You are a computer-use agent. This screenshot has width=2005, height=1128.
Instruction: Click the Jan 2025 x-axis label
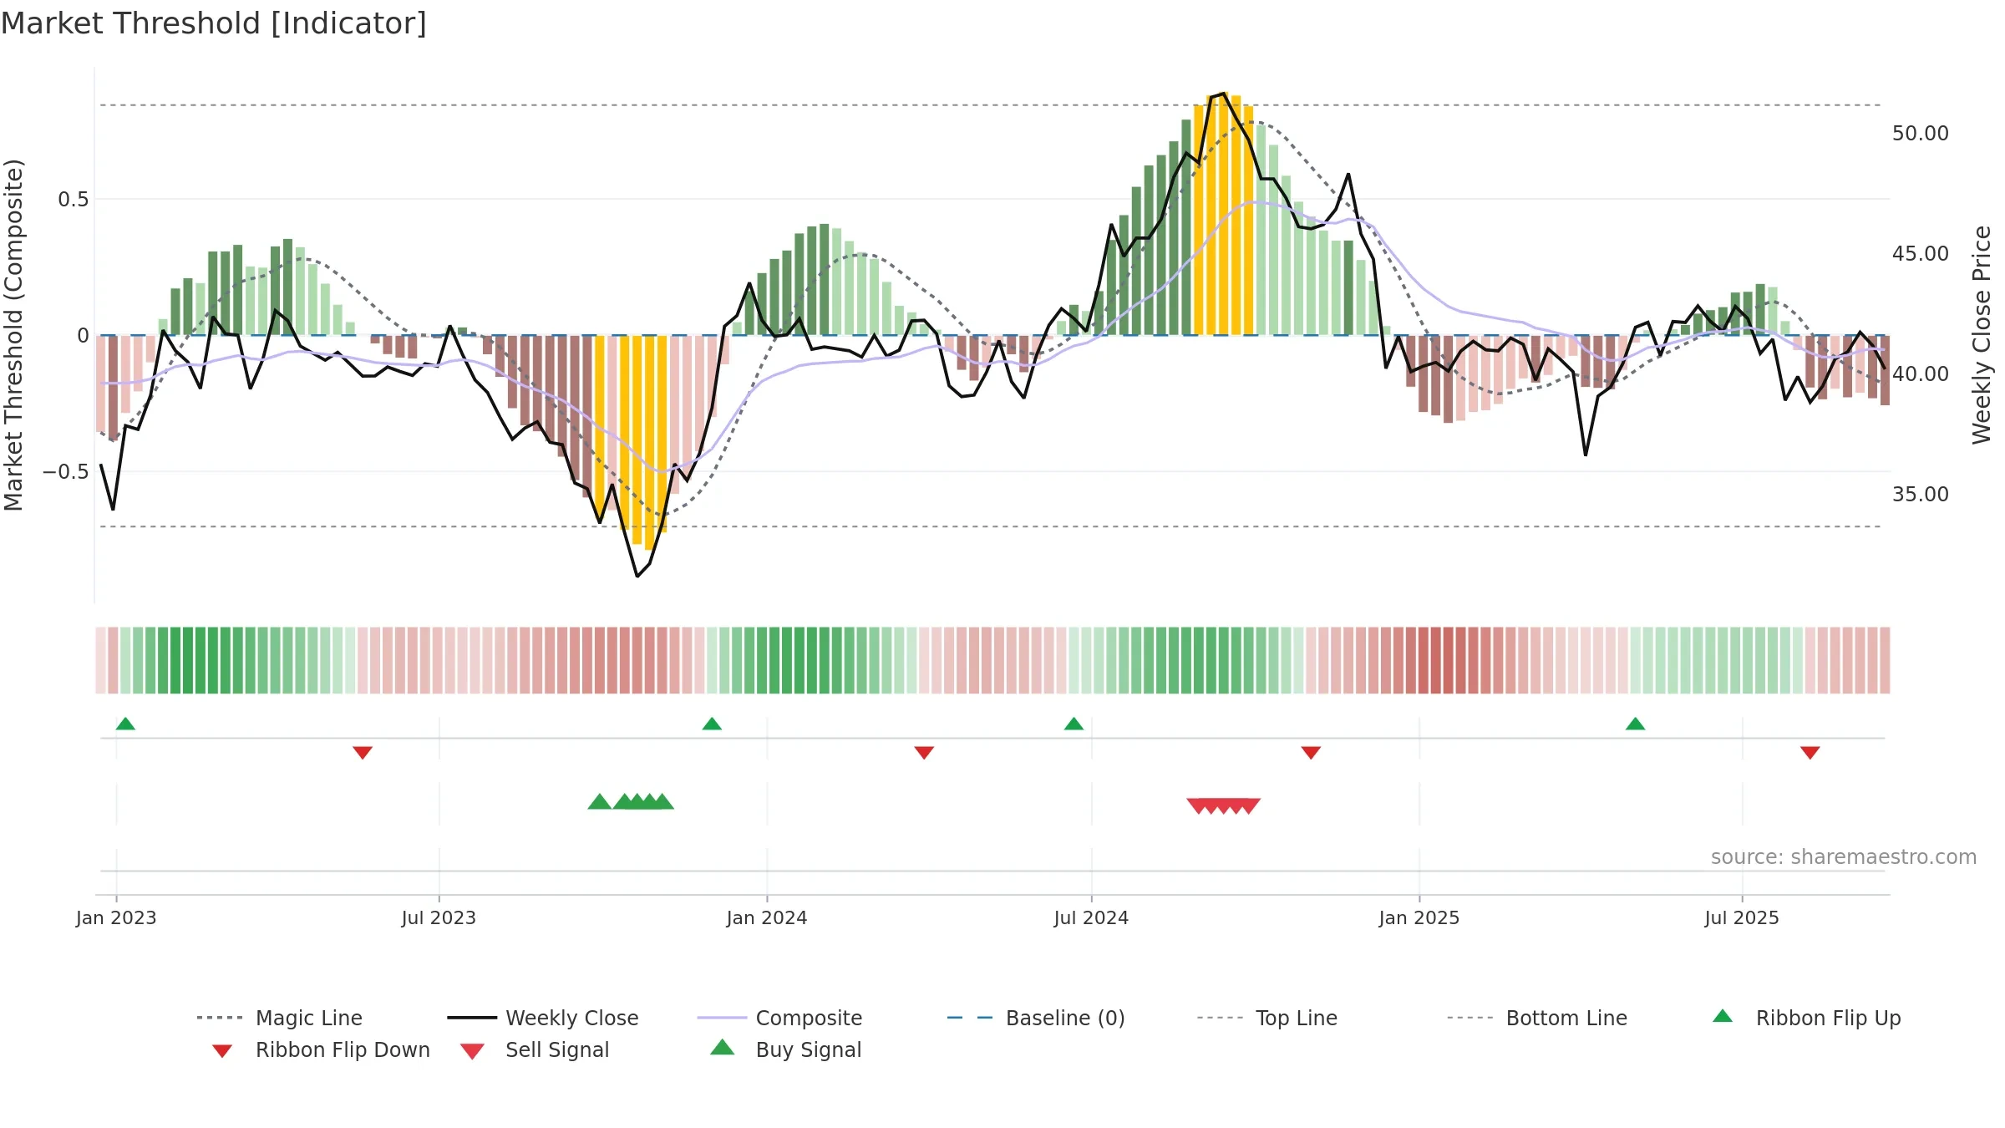(x=1419, y=918)
